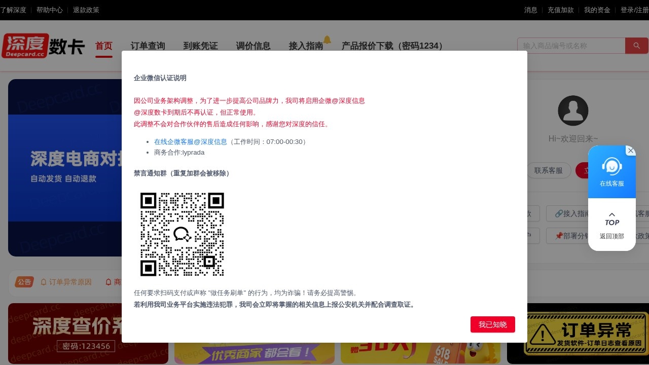Click the 联系客服 button
Screen dimensions: 649x365
(549, 170)
